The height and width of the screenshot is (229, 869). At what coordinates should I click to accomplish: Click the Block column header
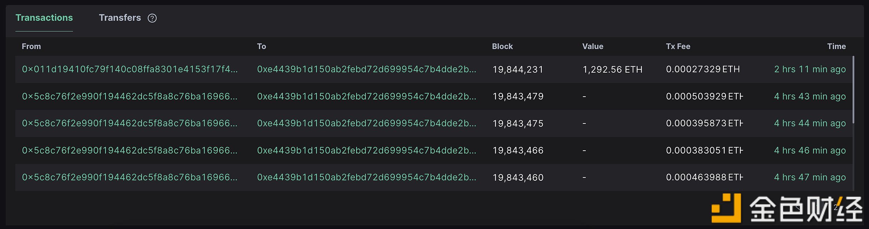coord(502,46)
